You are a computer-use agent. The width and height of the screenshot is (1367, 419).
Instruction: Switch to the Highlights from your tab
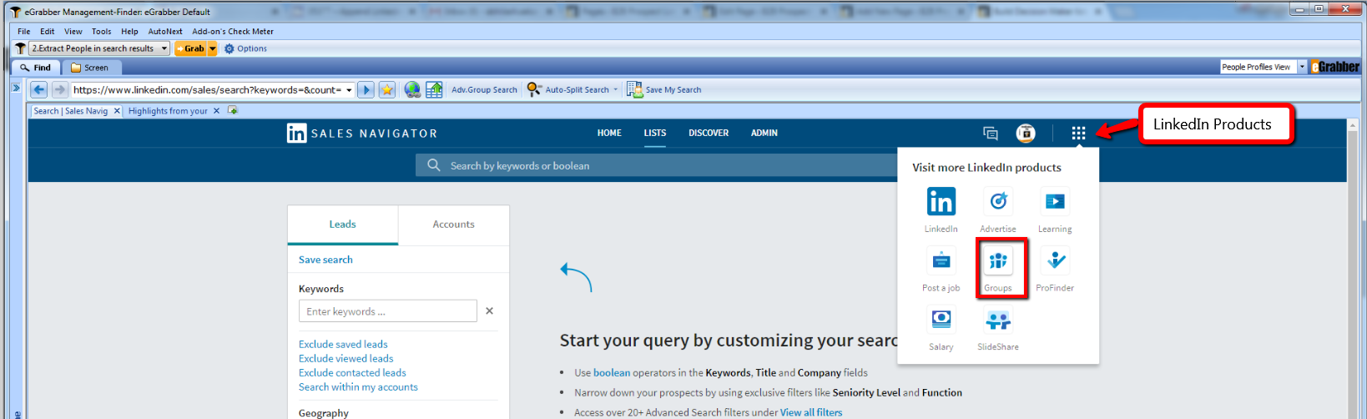click(x=168, y=110)
